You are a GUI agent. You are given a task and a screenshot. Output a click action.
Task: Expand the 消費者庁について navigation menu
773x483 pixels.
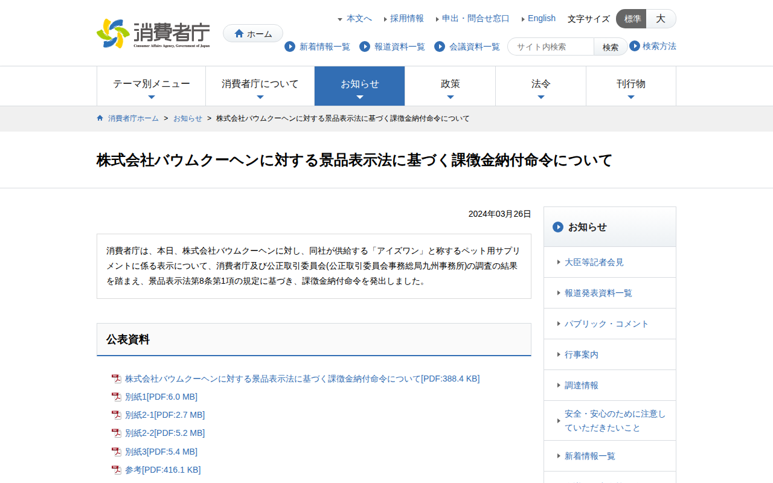(x=260, y=86)
